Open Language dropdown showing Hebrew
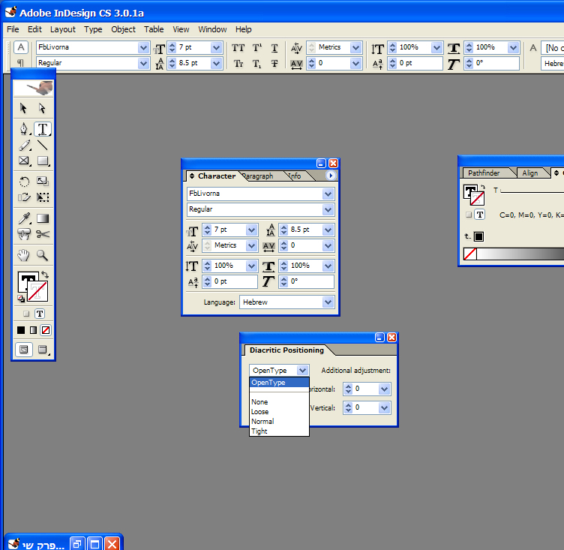Screen dimensions: 564x550 click(x=328, y=302)
